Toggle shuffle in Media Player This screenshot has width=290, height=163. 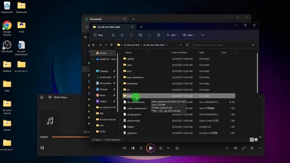pyautogui.click(x=125, y=148)
